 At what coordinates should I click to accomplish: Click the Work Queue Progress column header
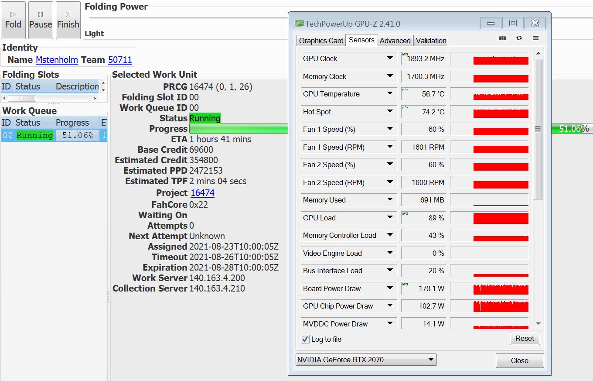[77, 123]
